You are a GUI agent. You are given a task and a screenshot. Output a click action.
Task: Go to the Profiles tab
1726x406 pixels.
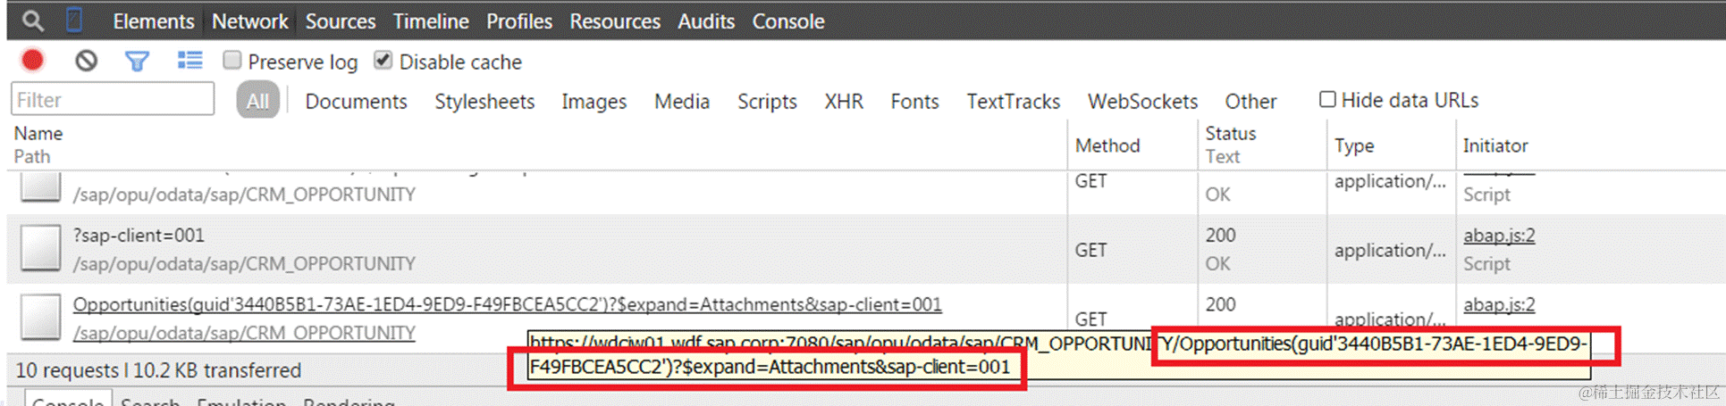tap(519, 21)
